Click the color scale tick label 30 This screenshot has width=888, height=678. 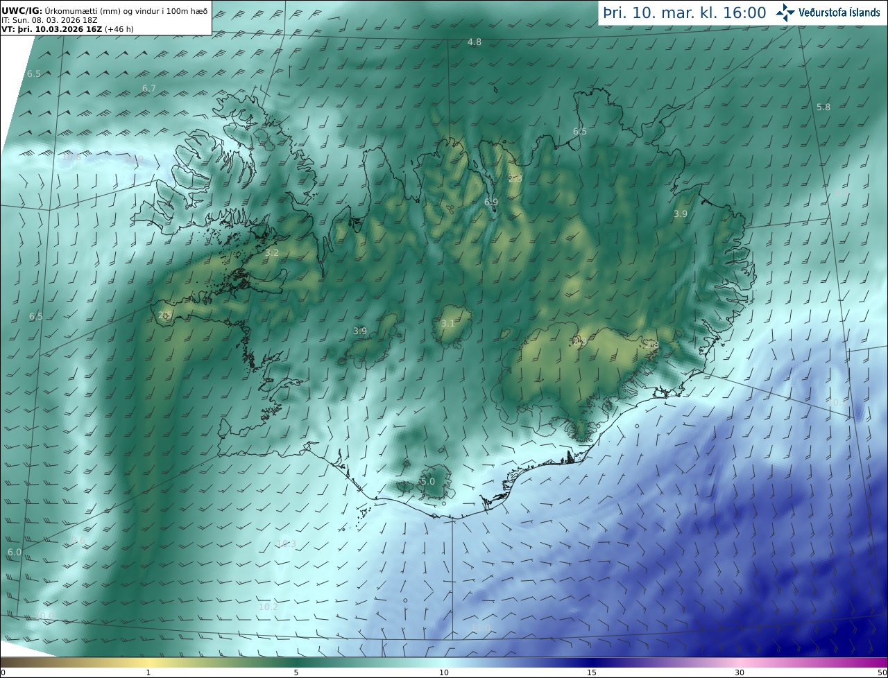[740, 672]
